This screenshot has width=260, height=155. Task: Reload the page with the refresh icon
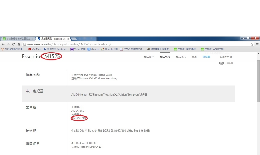(14, 44)
